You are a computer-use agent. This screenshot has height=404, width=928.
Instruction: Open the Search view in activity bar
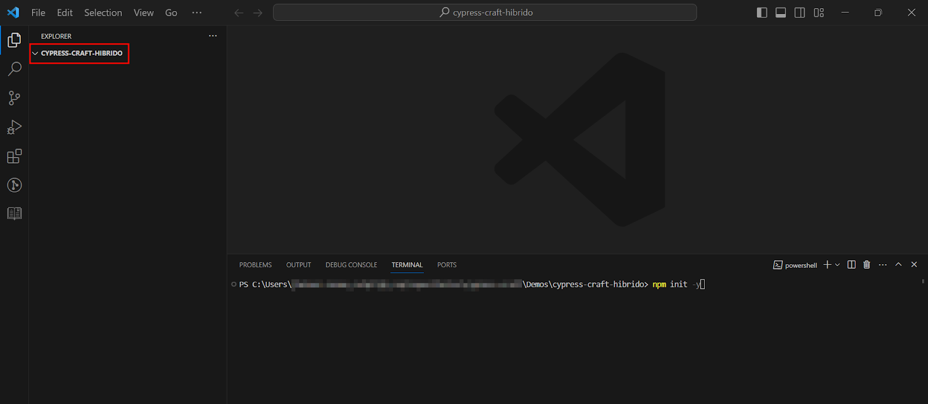click(14, 69)
